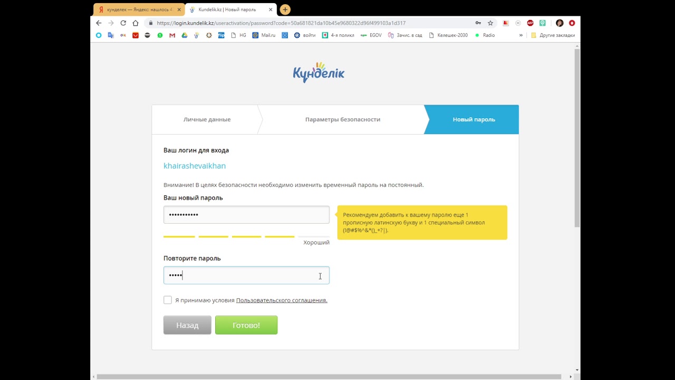This screenshot has height=380, width=675.
Task: Open the войти bookmark
Action: tap(305, 35)
